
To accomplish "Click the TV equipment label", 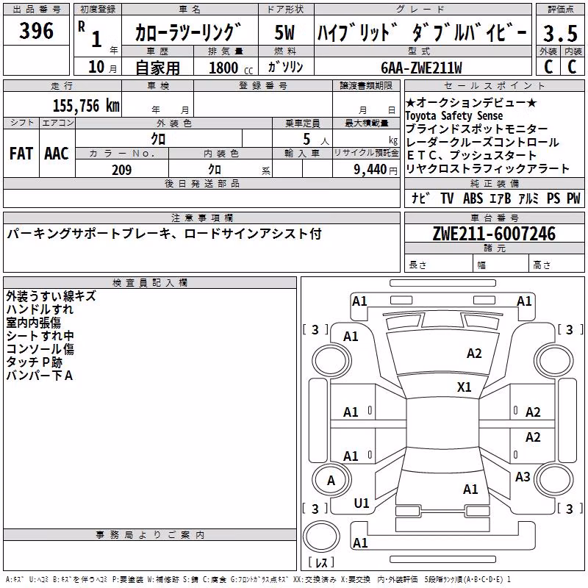I will [x=447, y=198].
